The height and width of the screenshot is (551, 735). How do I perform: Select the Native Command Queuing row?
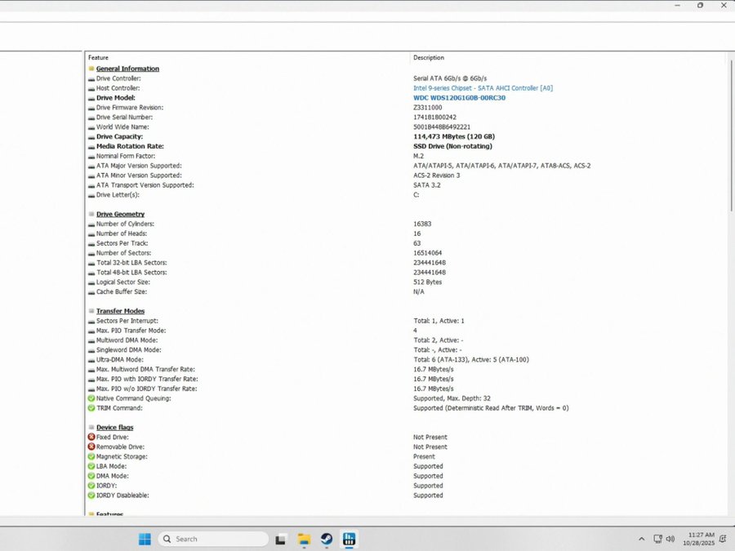pyautogui.click(x=133, y=398)
